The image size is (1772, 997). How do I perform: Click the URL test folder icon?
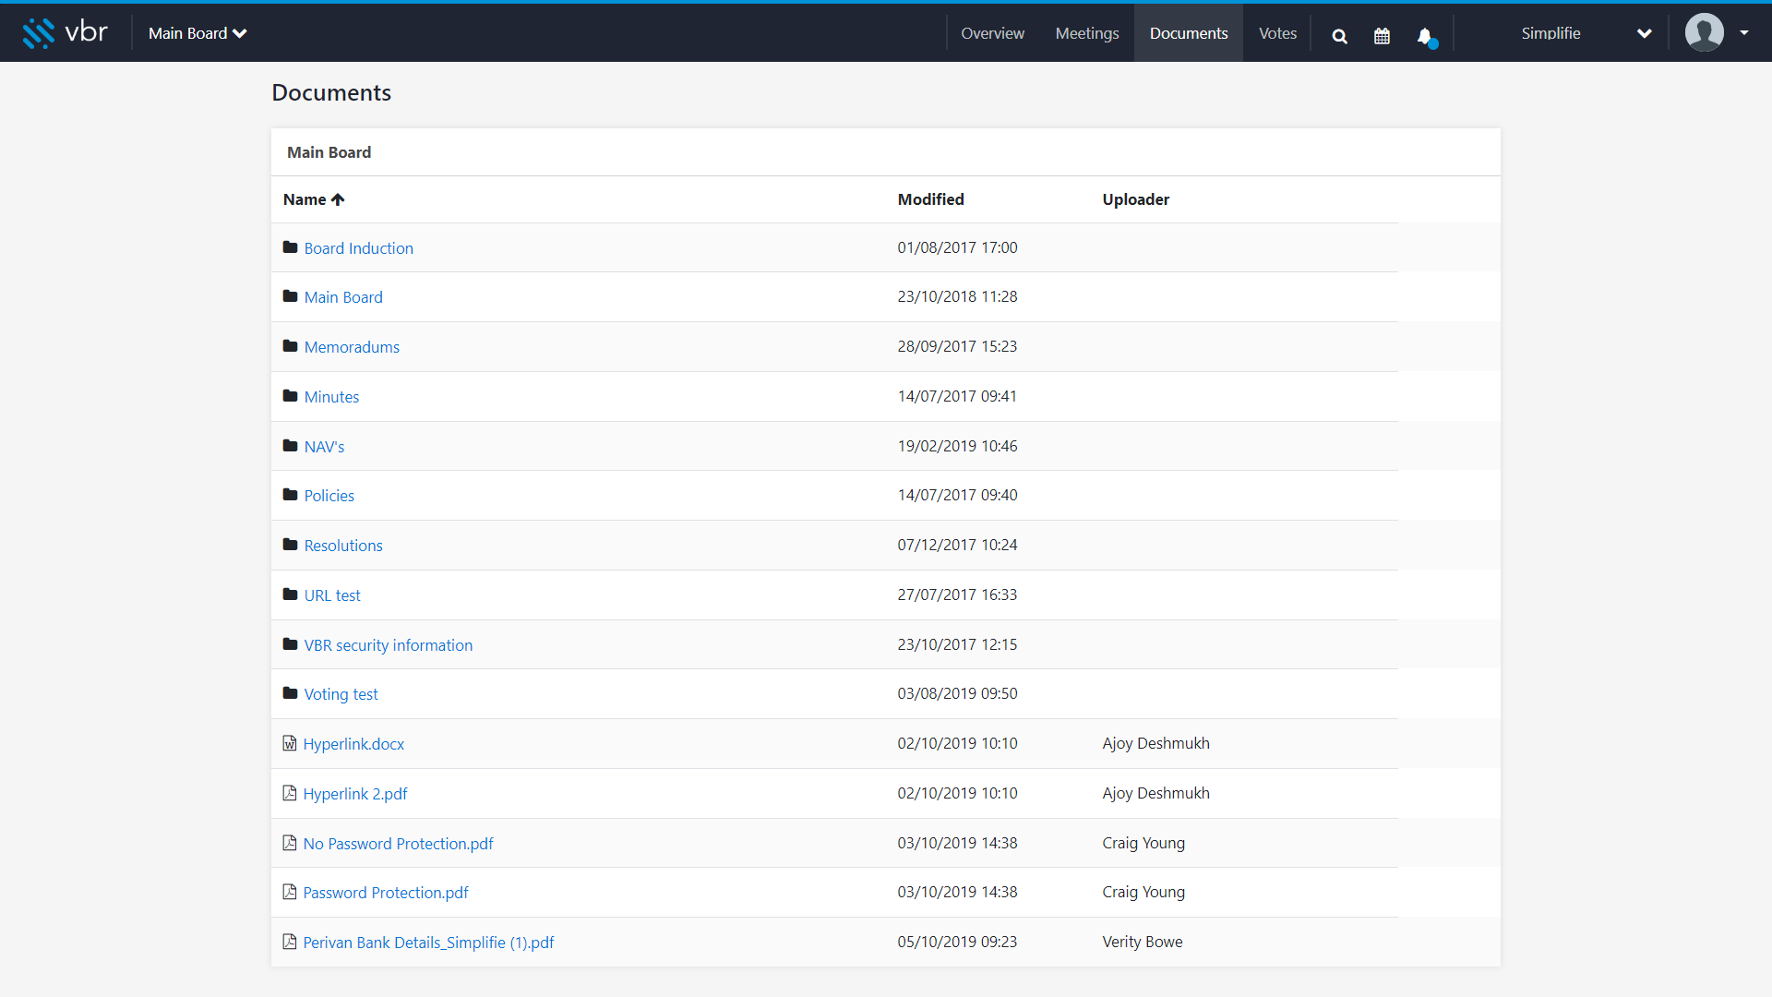click(x=290, y=595)
